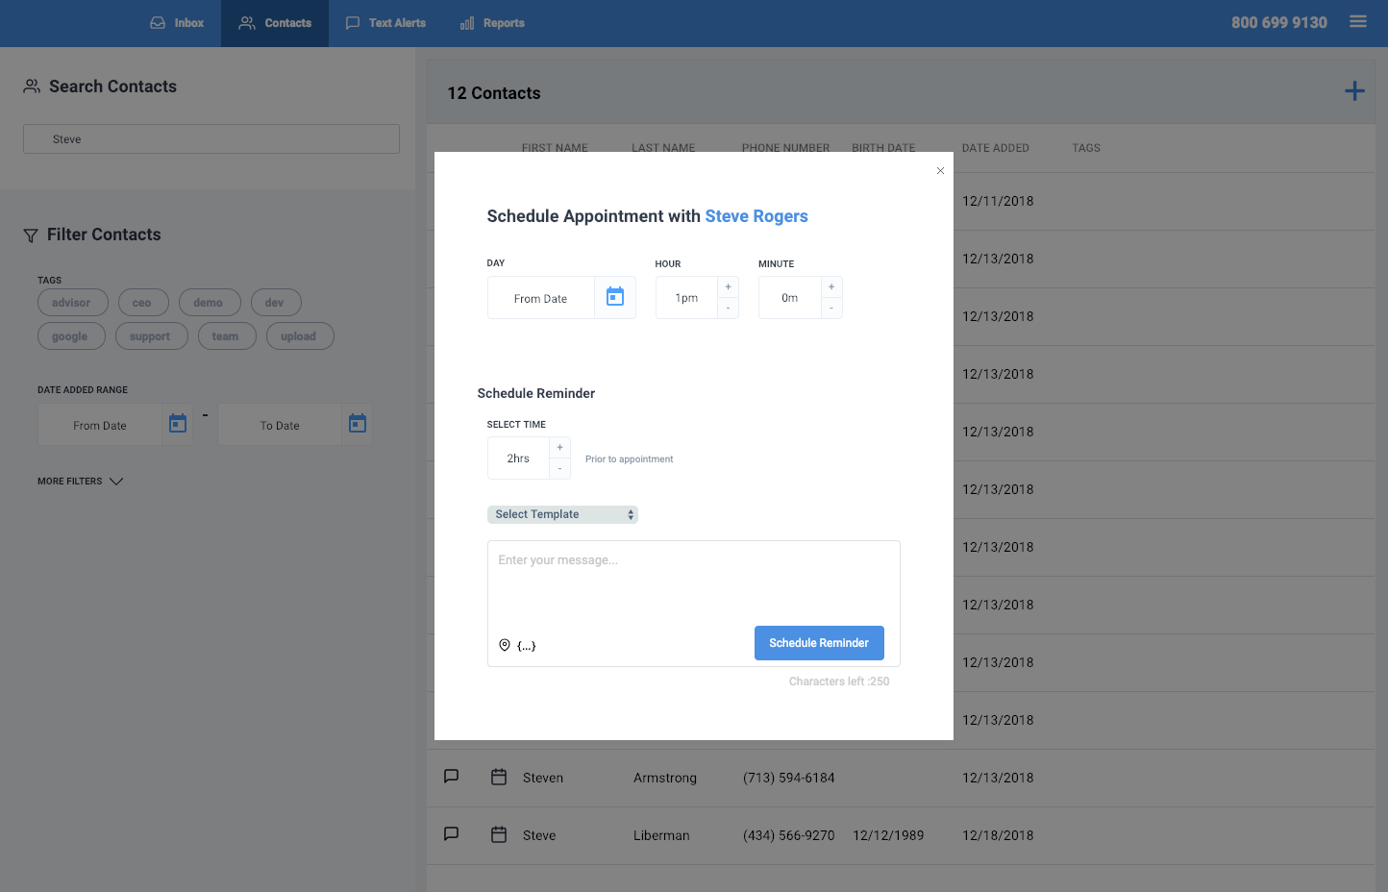The image size is (1388, 892).
Task: Toggle the google tag filter
Action: coord(70,336)
